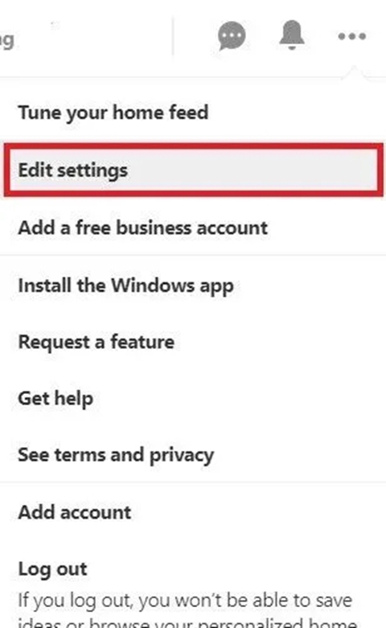Click the log out warning description text
Viewport: 386px width, 628px height.
pos(187,613)
